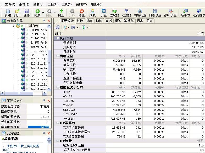Toggle the pushpin on 交流社区 panel
Viewport: 205px width, 153px height.
[44, 133]
